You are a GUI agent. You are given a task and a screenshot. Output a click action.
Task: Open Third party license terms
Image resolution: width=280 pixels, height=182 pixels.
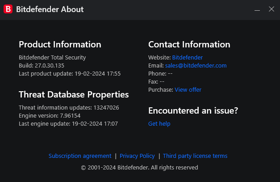195,156
